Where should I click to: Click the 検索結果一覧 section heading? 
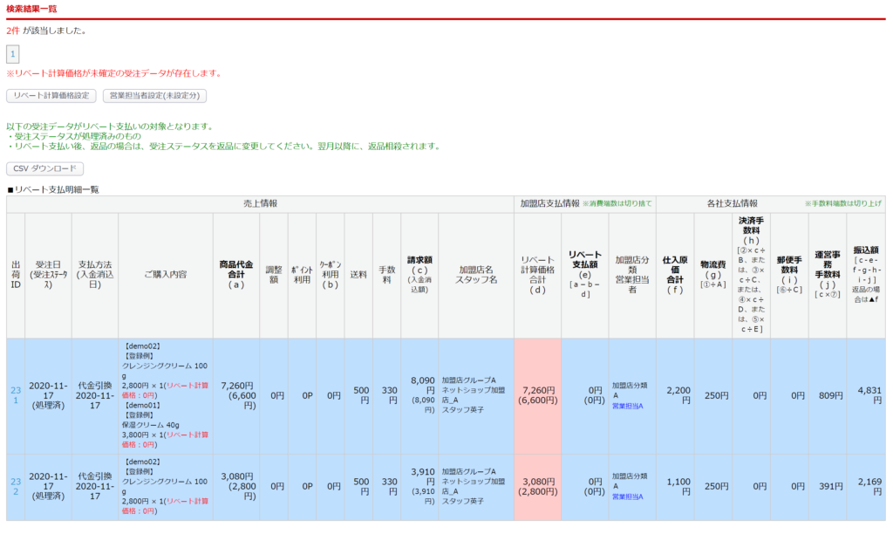31,9
